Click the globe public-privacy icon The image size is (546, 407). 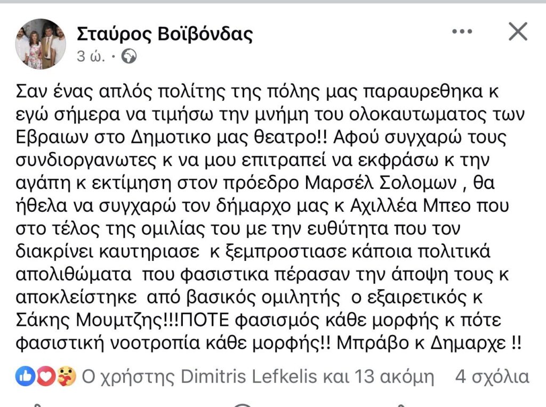tap(129, 56)
